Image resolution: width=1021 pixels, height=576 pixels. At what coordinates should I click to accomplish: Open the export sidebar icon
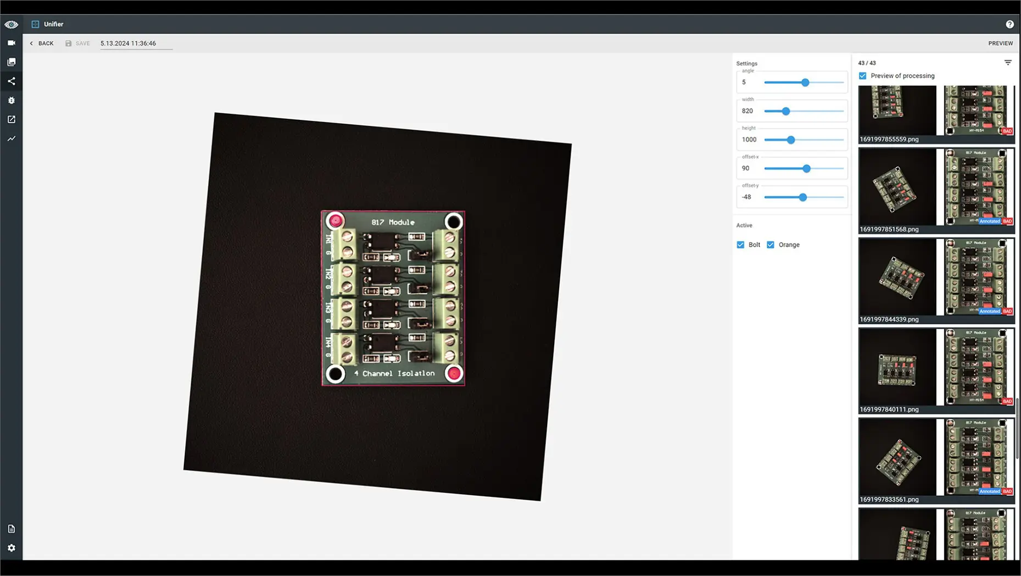[11, 119]
